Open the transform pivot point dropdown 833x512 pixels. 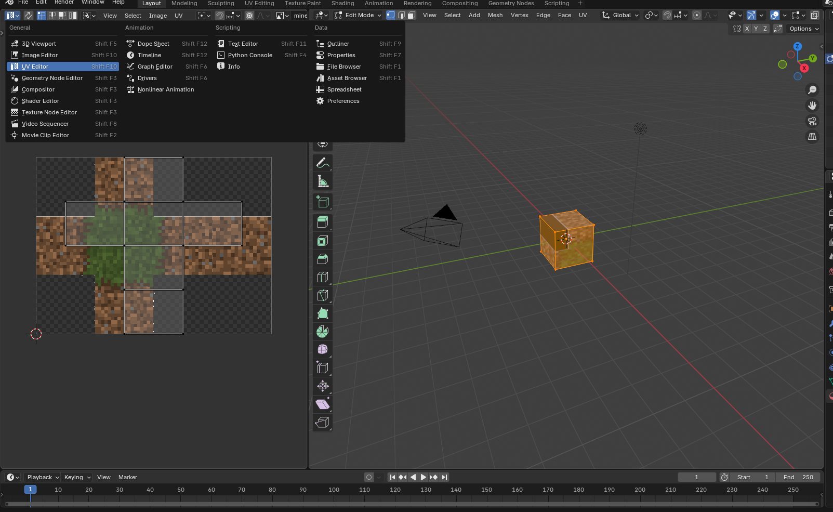pyautogui.click(x=651, y=15)
